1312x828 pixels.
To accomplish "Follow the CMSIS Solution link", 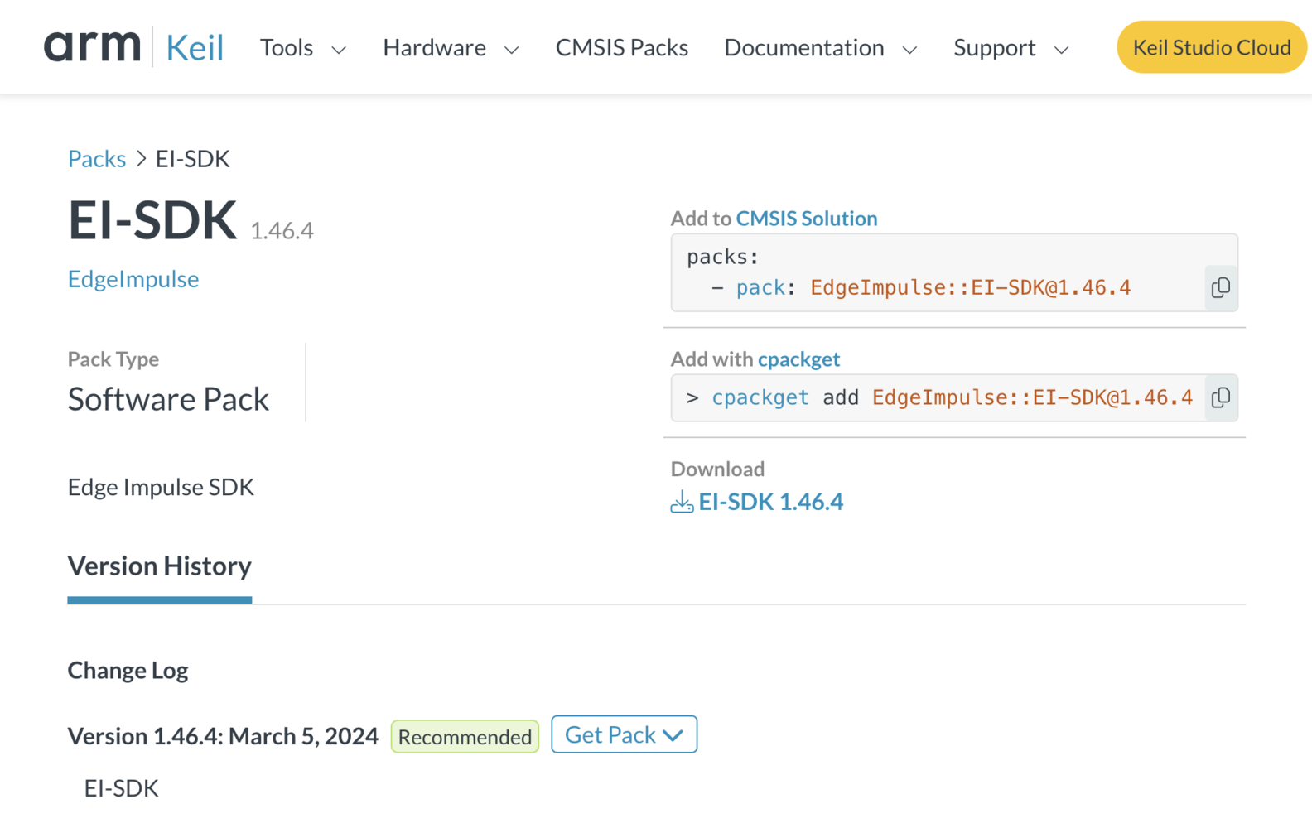I will coord(806,219).
